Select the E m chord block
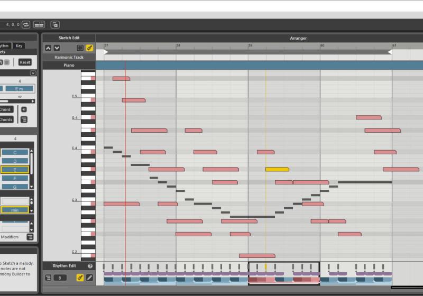This screenshot has height=296, width=423. (19, 89)
